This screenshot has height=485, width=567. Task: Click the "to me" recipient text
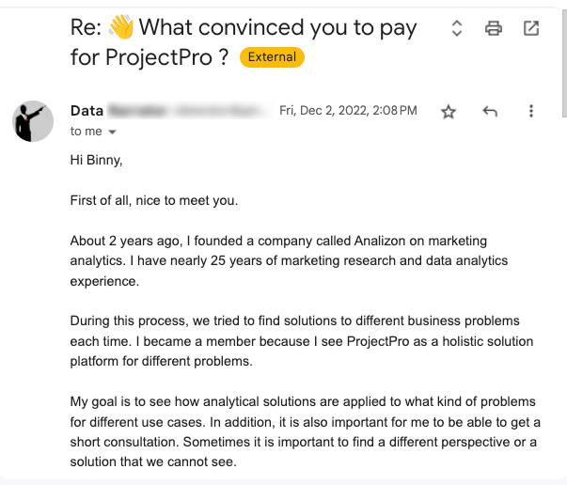[86, 132]
